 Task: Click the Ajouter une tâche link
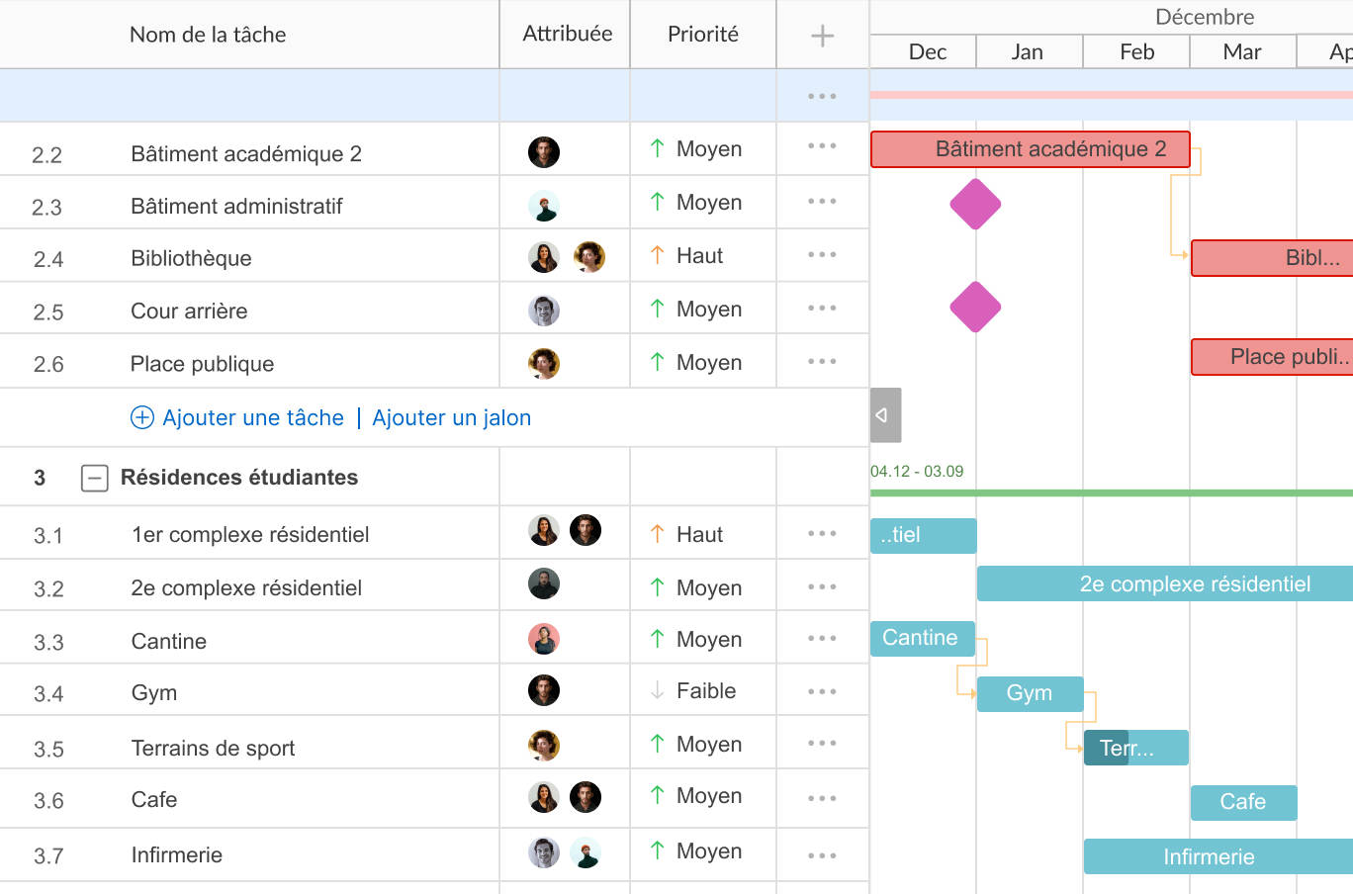[x=253, y=418]
